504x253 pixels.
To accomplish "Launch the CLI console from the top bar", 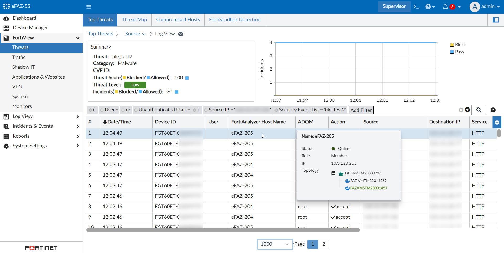I will [x=416, y=6].
